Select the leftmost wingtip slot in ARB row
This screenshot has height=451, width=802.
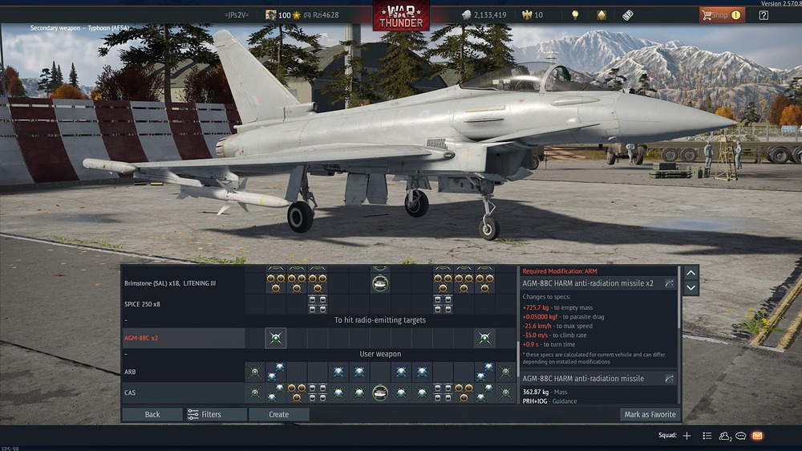point(255,372)
